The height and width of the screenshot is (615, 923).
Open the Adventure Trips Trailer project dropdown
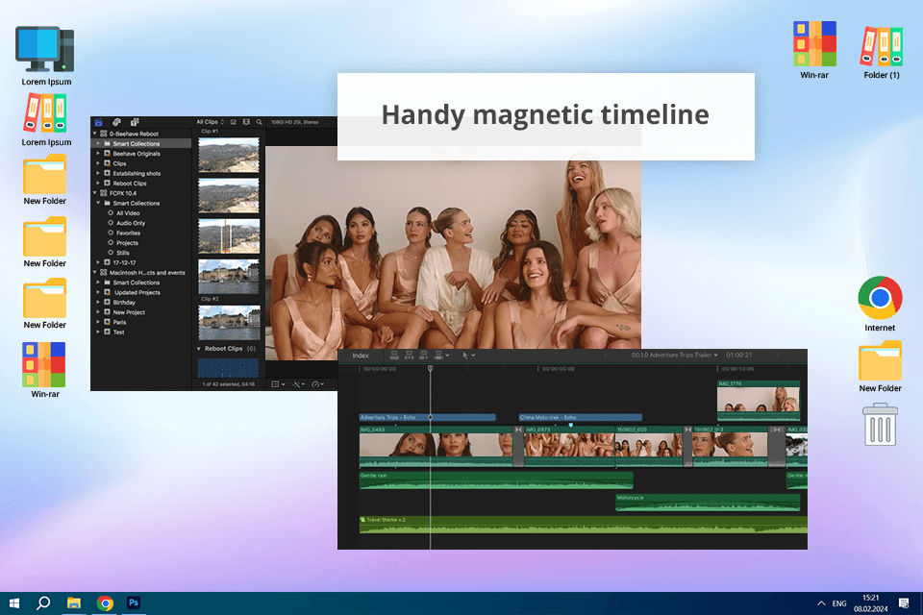tap(675, 356)
